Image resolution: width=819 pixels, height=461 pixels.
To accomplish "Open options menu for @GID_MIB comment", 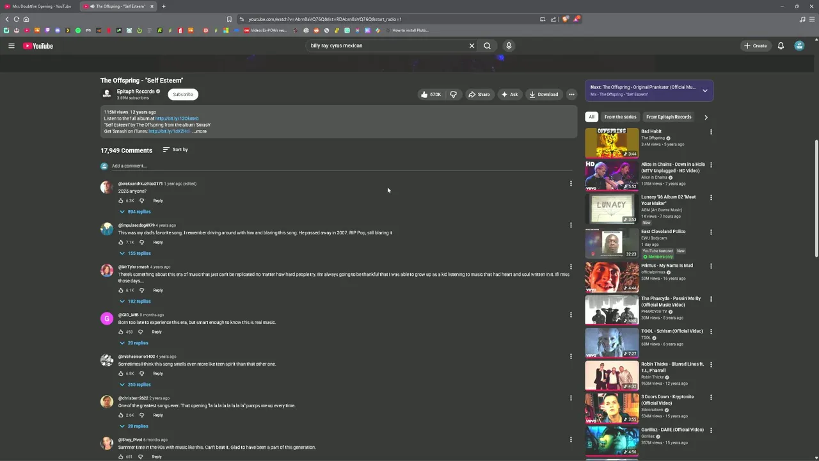I will click(571, 315).
